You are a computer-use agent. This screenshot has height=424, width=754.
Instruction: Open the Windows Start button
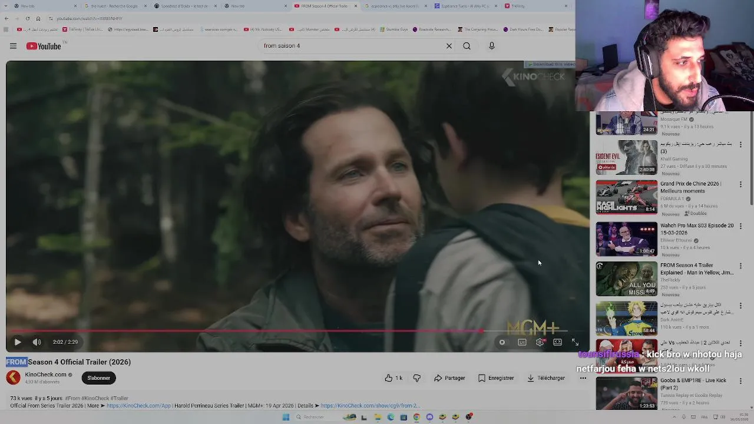pos(286,417)
